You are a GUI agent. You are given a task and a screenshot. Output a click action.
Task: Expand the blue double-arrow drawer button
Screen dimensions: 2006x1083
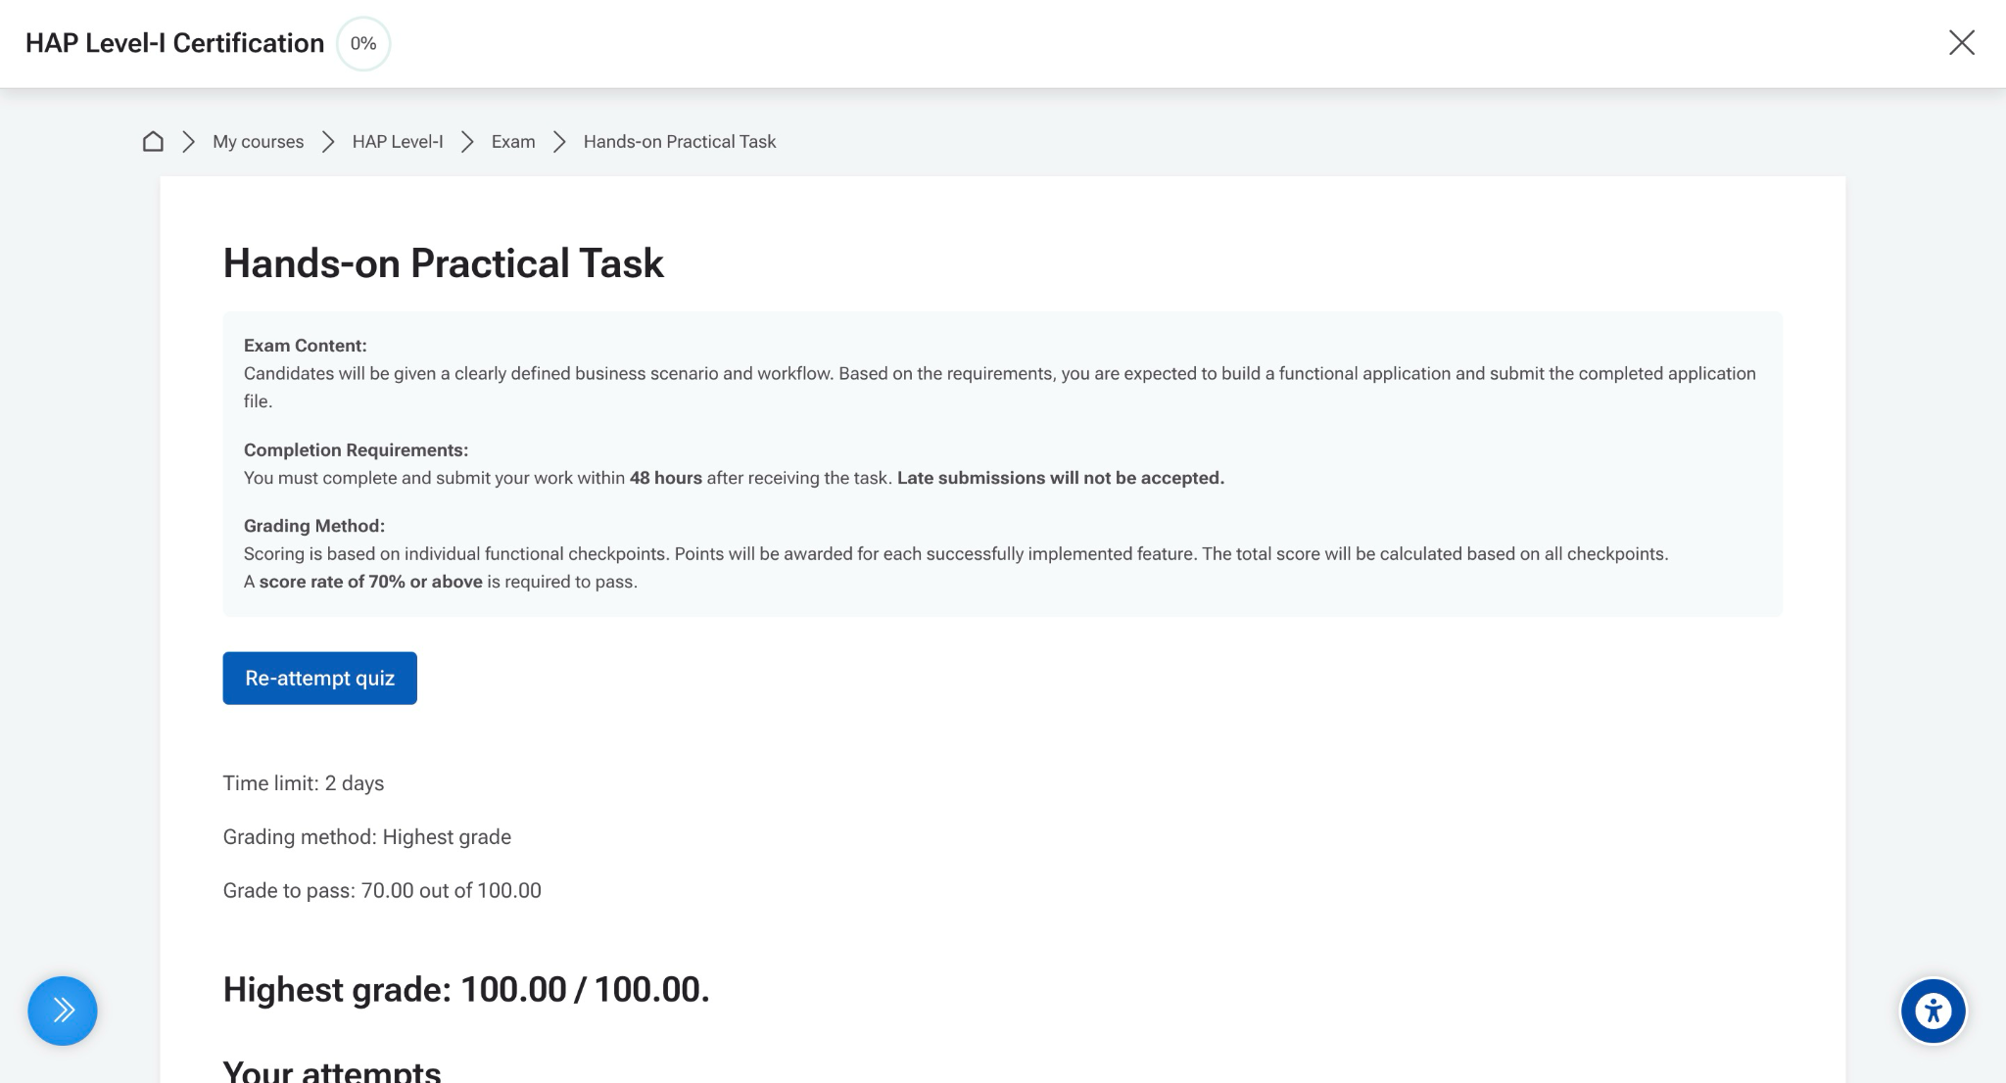[63, 1011]
